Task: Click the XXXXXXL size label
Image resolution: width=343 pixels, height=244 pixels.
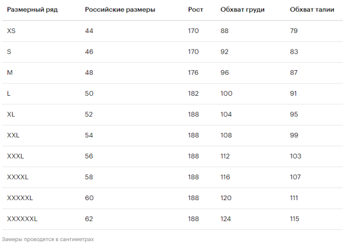Action: coord(22,219)
